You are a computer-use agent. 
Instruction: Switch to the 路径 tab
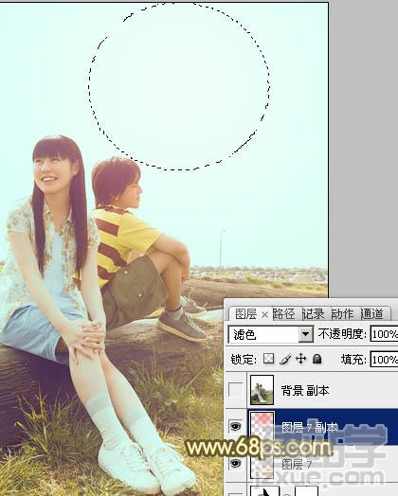[283, 314]
